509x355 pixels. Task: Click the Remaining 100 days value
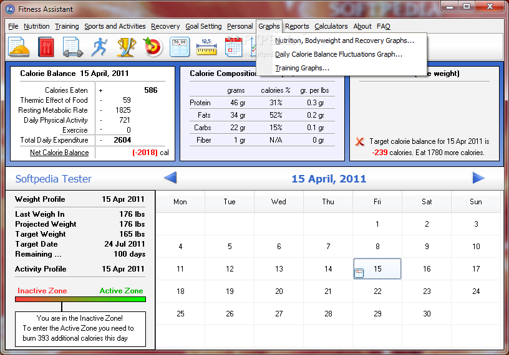coord(129,254)
